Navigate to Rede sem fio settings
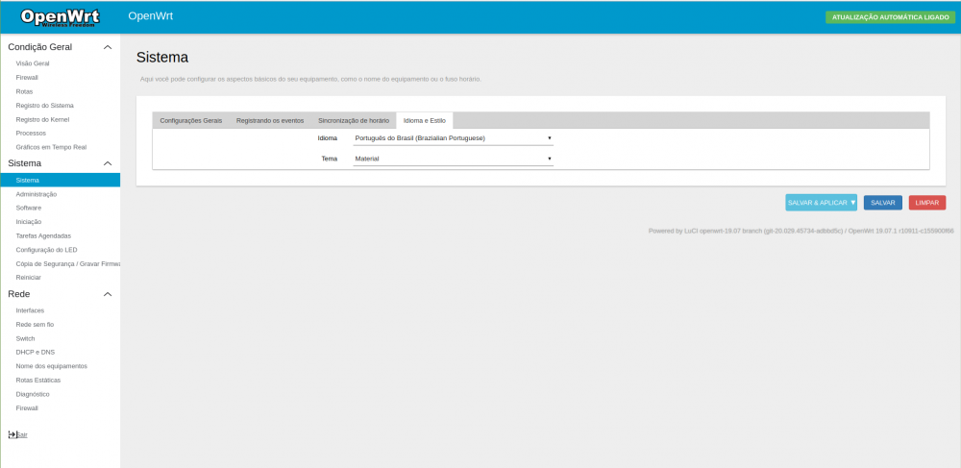 click(x=35, y=325)
